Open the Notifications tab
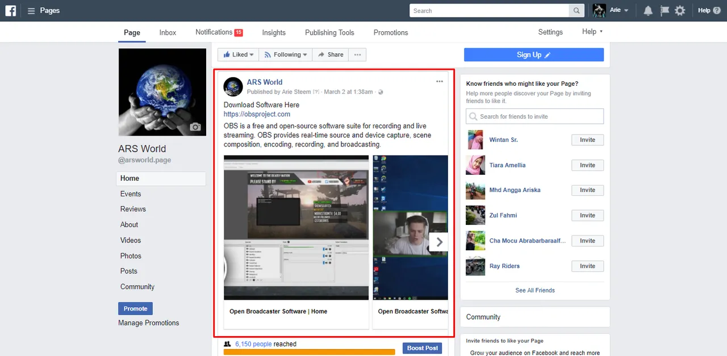Screen dimensions: 727x356 tap(219, 32)
